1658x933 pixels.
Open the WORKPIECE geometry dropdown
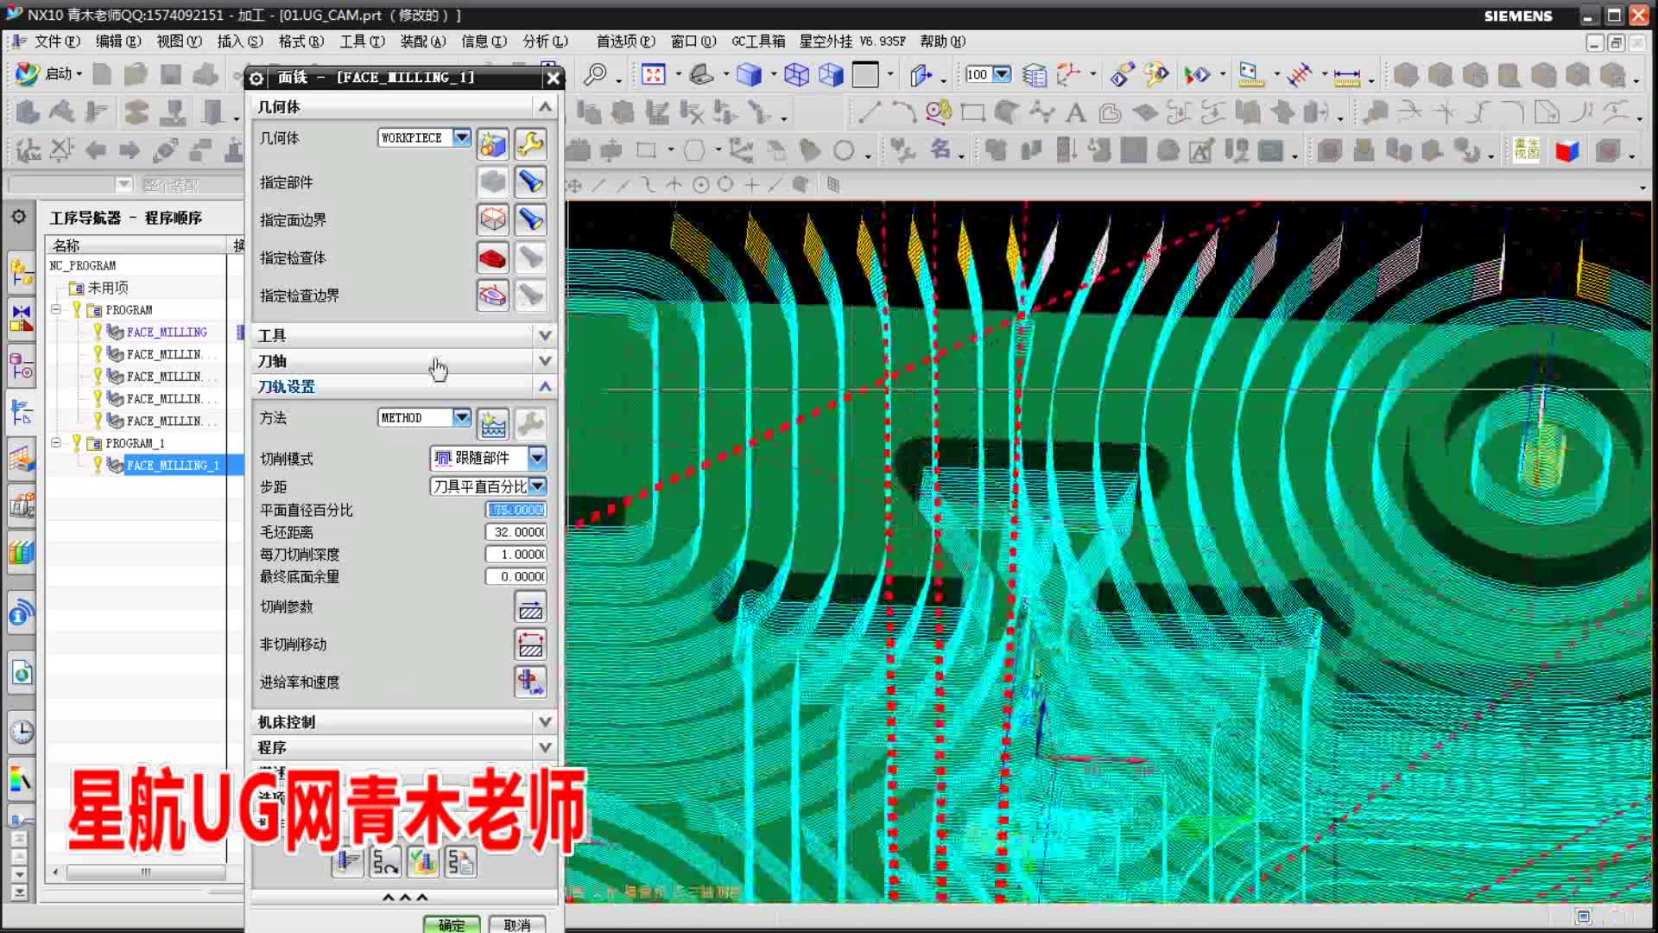(x=462, y=137)
